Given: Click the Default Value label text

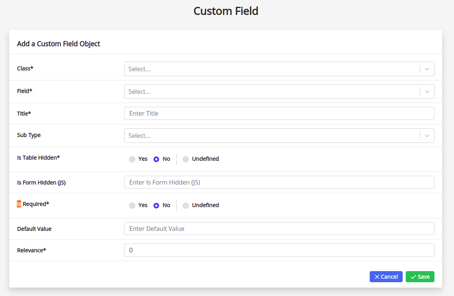Looking at the screenshot, I should [x=34, y=229].
